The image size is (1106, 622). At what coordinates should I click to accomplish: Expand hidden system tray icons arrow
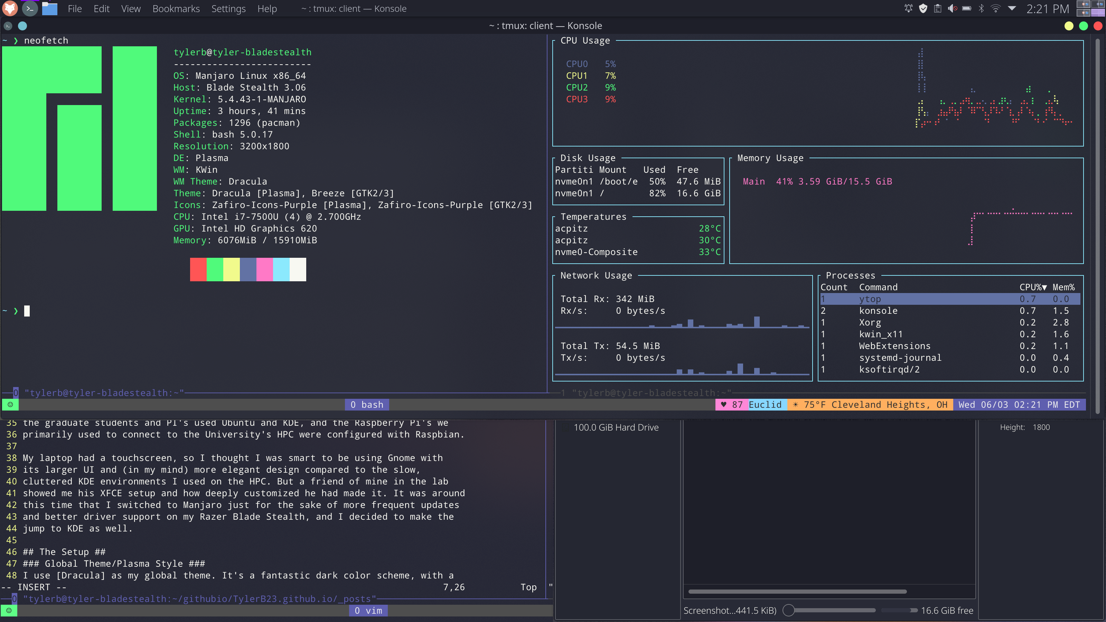point(1012,8)
